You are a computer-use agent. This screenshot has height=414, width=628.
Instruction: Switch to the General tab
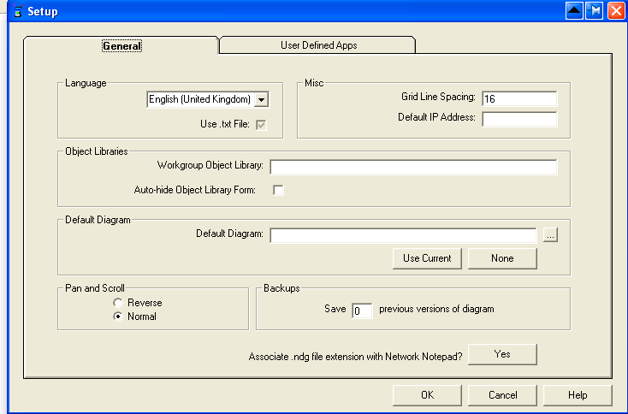pos(121,45)
